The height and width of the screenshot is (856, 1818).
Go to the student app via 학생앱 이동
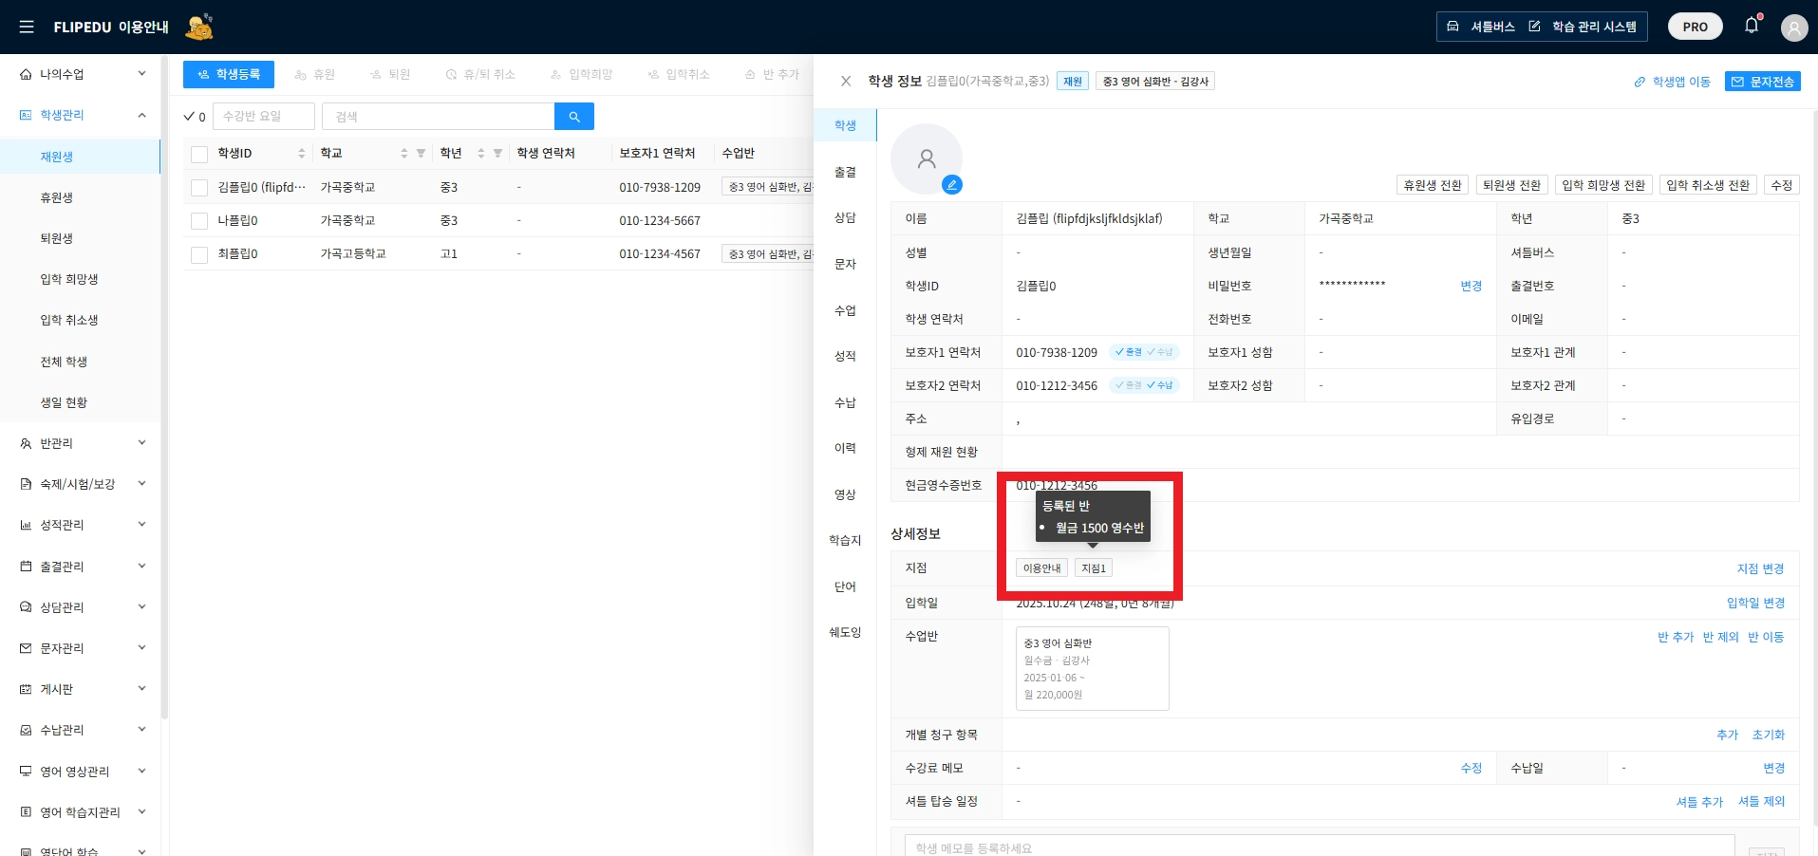1672,82
